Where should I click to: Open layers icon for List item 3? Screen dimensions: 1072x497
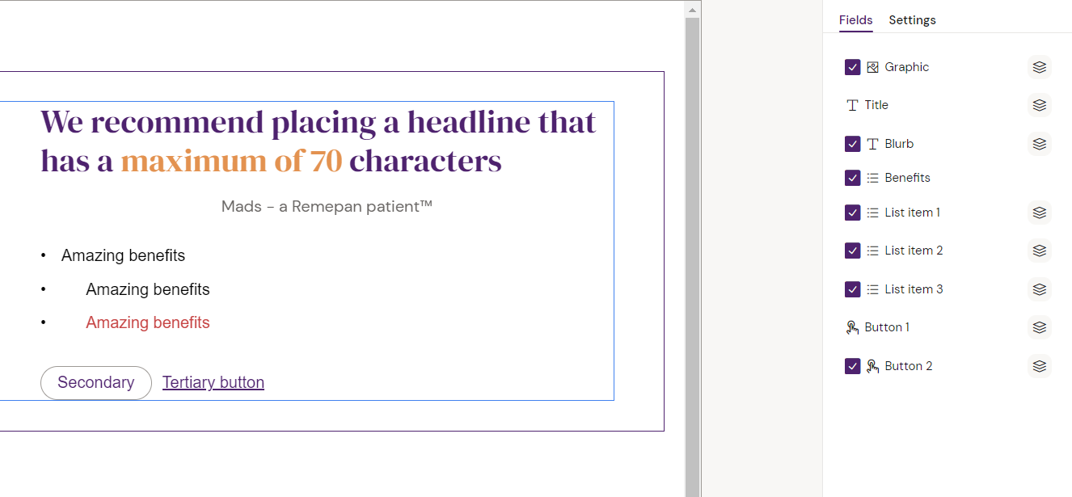coord(1040,289)
